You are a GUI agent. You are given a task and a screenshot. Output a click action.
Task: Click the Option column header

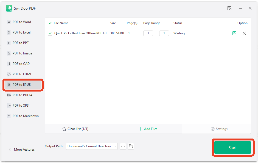(242, 23)
